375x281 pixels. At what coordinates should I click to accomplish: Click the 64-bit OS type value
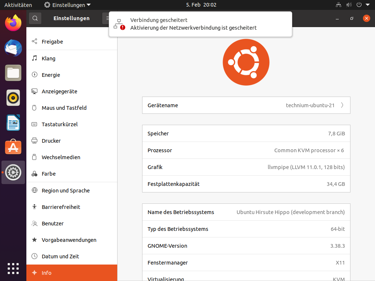click(338, 229)
